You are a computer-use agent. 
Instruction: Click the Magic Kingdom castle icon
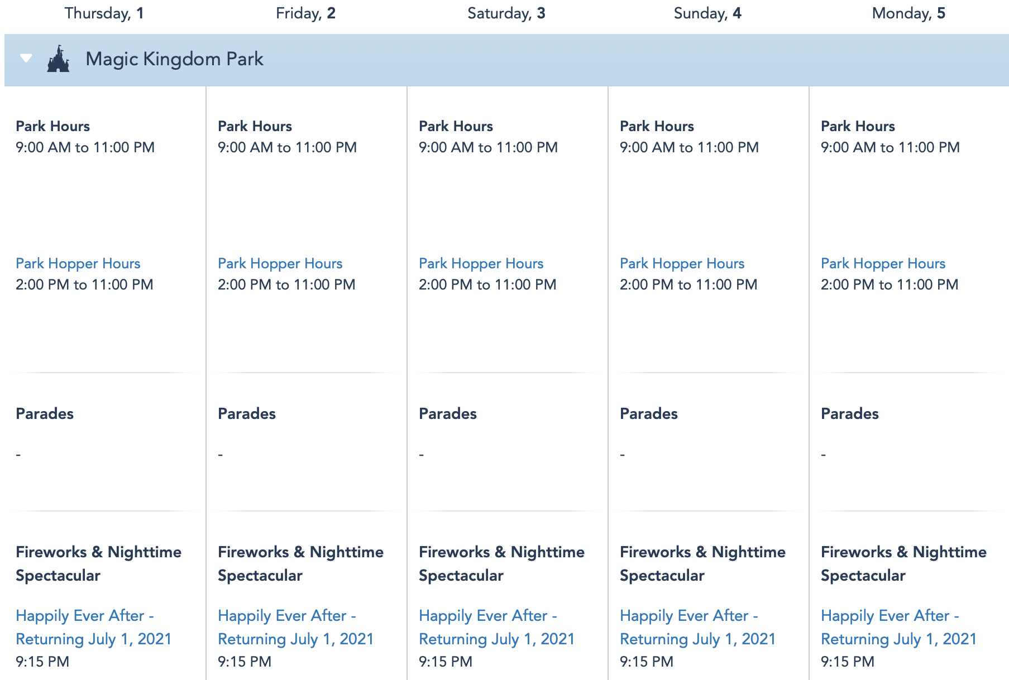pos(58,59)
